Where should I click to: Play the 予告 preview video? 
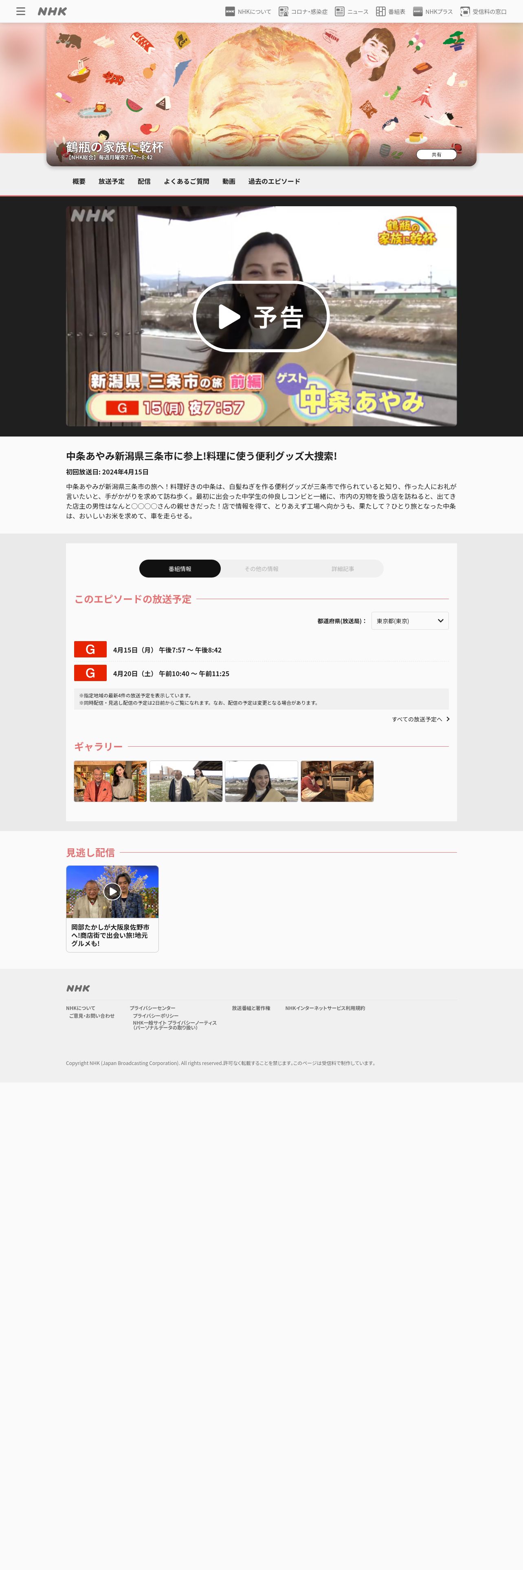point(261,316)
